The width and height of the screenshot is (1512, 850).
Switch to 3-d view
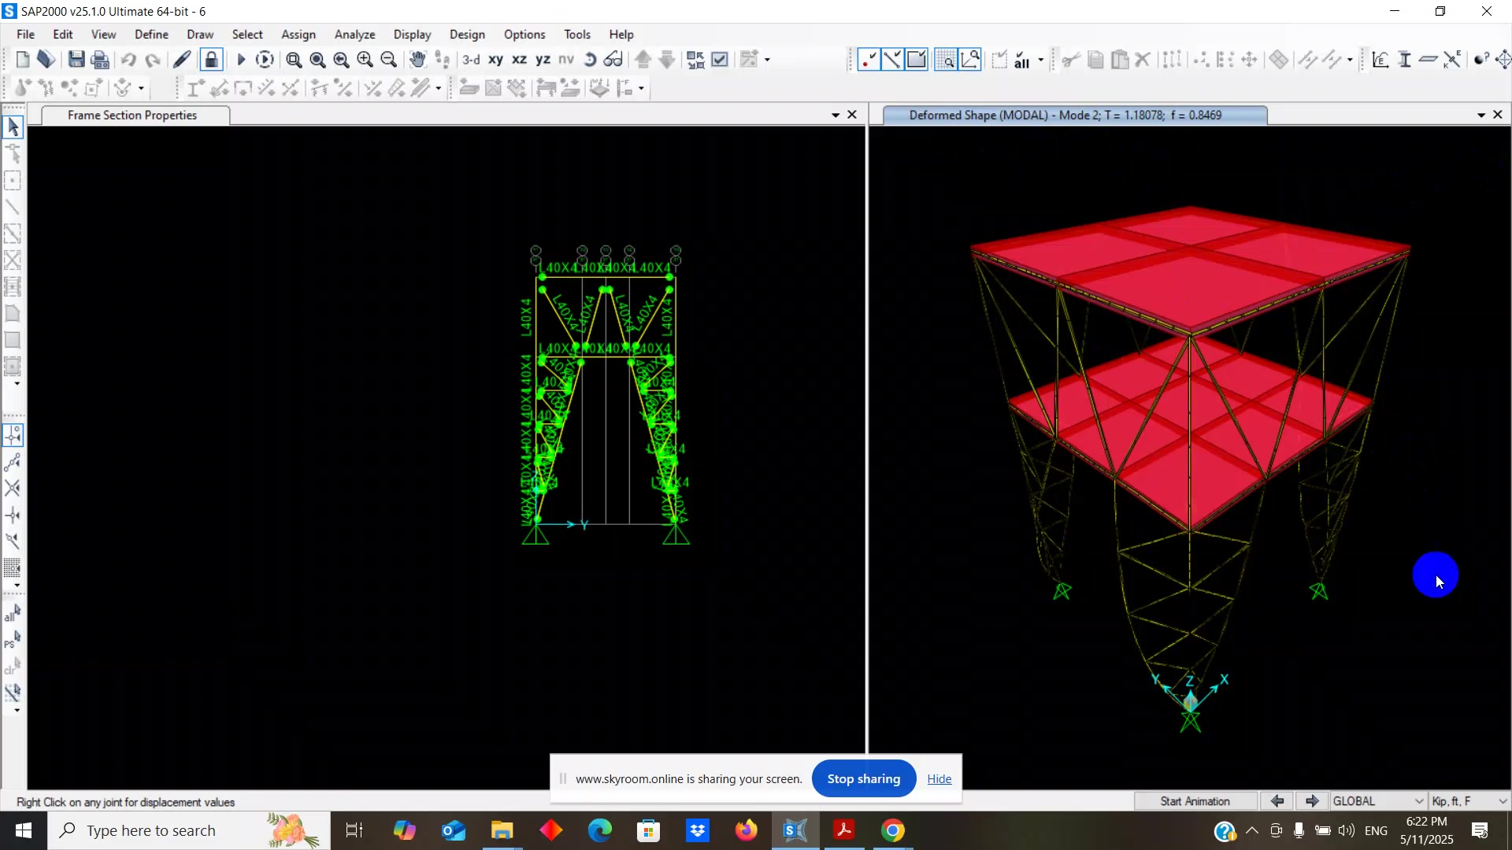[x=471, y=60]
